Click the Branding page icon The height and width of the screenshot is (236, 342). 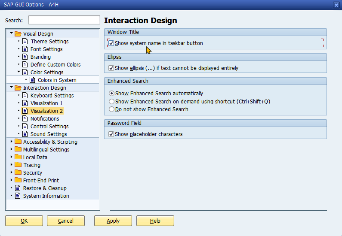point(25,57)
